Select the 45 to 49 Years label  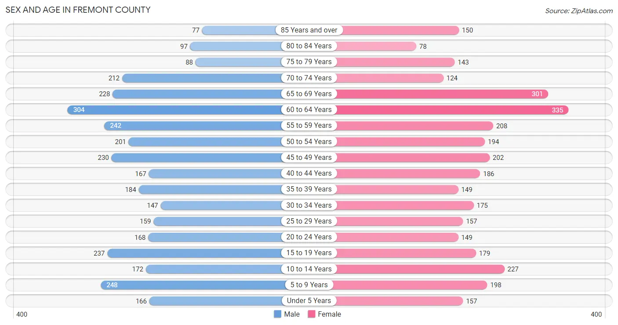[x=309, y=158]
